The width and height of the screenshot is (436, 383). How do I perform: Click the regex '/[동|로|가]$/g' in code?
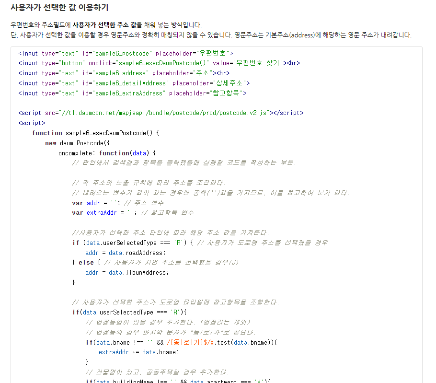(x=191, y=343)
